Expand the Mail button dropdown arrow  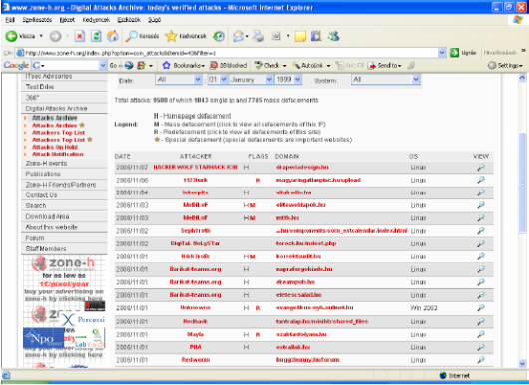click(247, 36)
